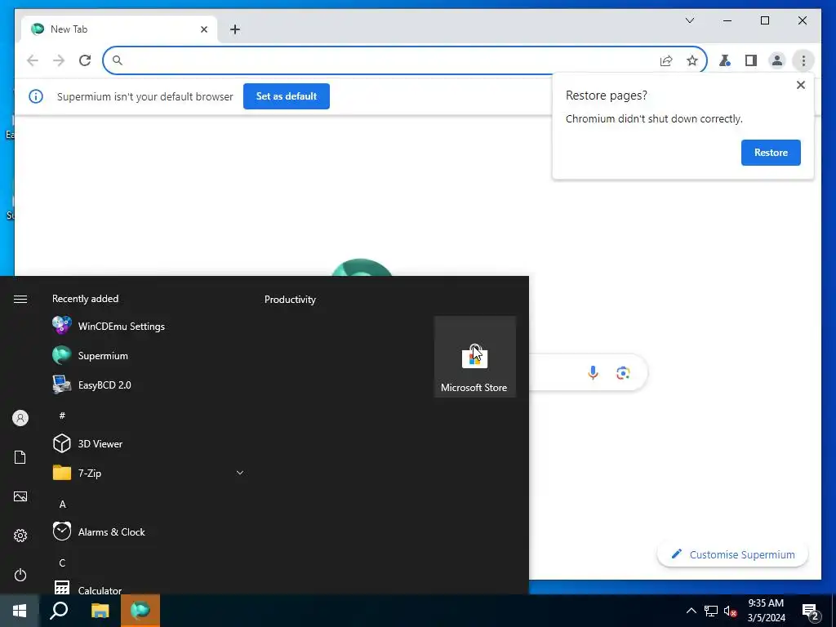Click the Productivity group header
This screenshot has height=627, width=836.
click(x=290, y=300)
